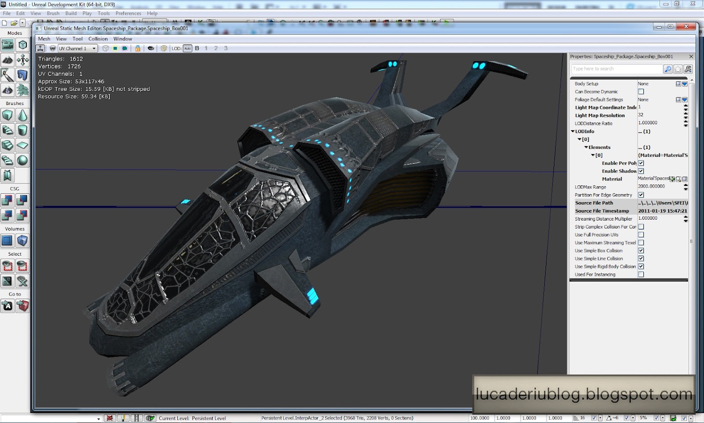Activate Foliage mode leaf icon
Screen dimensions: 704x423
point(22,90)
